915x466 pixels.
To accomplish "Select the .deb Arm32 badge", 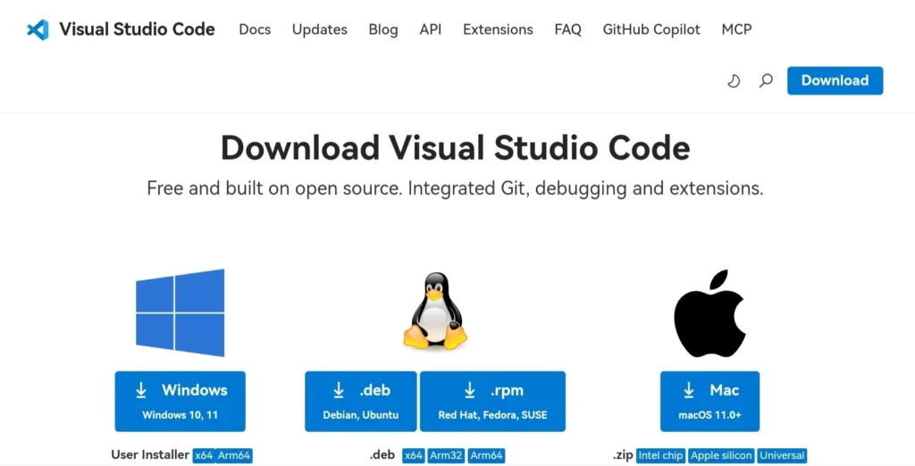I will coord(446,455).
